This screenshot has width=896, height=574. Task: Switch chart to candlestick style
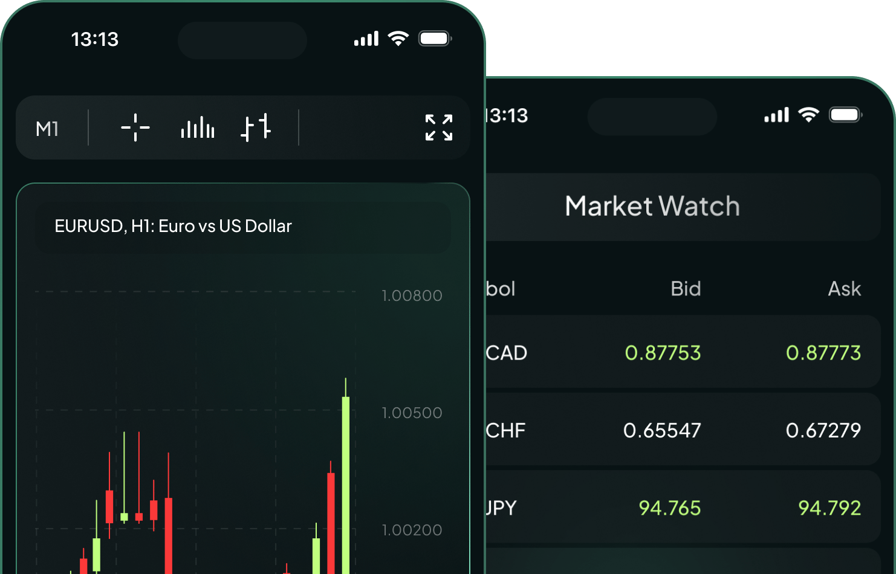pos(256,127)
